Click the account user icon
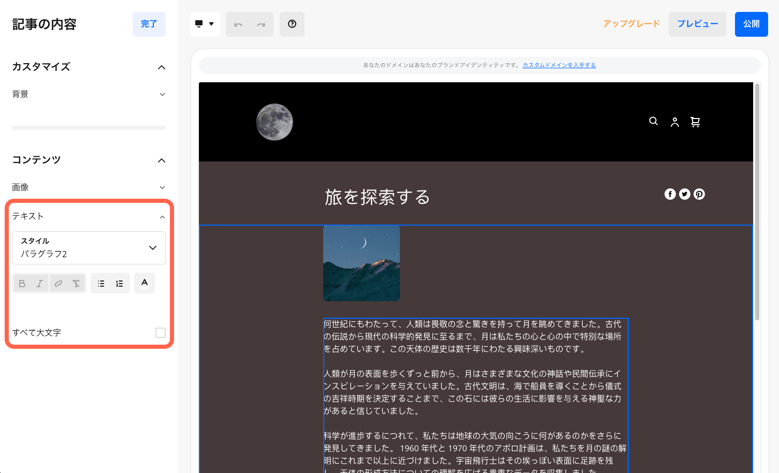779x473 pixels. [x=675, y=122]
